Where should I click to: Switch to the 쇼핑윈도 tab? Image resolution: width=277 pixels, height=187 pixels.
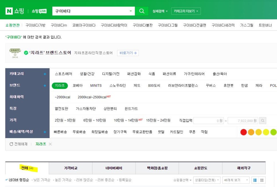(200, 168)
